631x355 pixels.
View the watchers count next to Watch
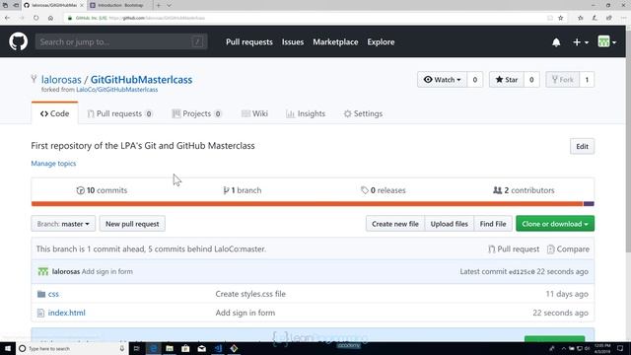click(475, 80)
